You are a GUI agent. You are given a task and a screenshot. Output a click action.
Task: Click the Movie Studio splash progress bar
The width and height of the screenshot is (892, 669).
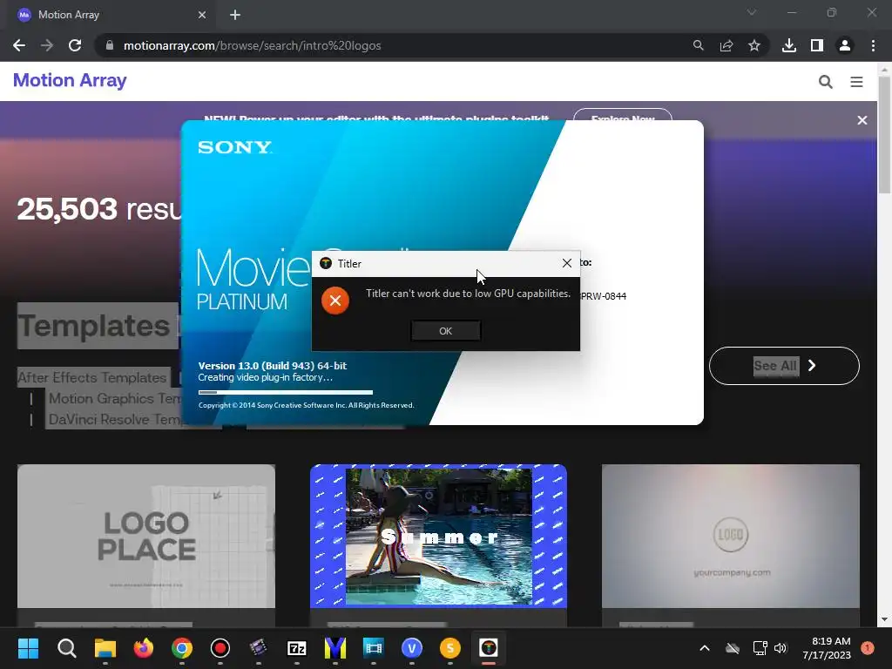point(286,392)
